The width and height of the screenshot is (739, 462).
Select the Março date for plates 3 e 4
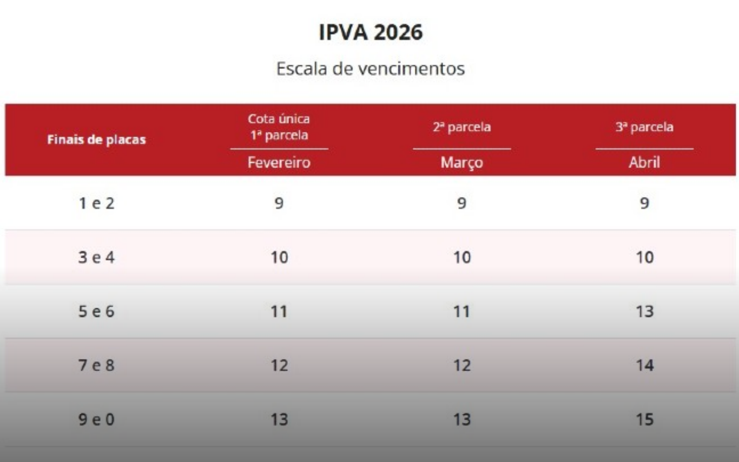coord(461,258)
